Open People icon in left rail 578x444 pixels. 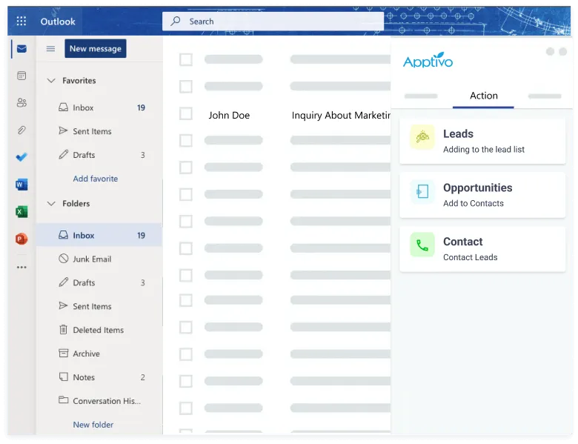coord(21,102)
